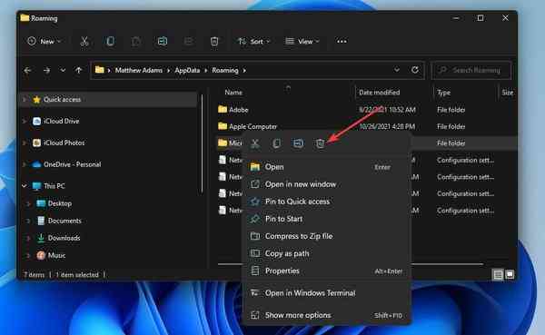Switch to large thumbnails view icon
Screen dimensions: 545x335
coord(510,274)
